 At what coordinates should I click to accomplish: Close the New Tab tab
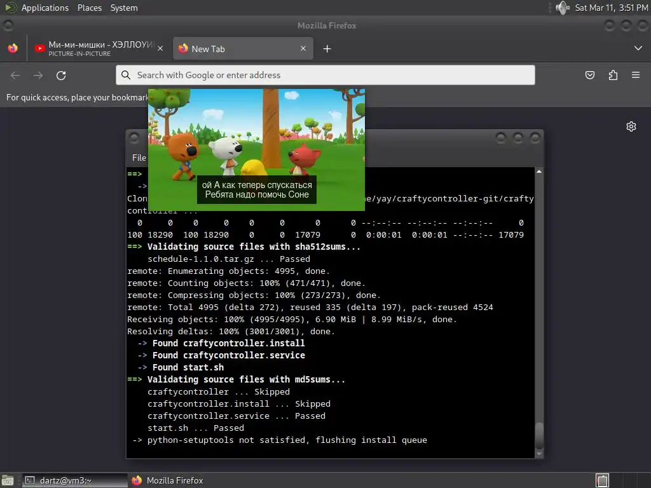pyautogui.click(x=303, y=48)
